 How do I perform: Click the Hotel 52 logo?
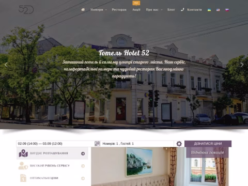pyautogui.click(x=26, y=10)
